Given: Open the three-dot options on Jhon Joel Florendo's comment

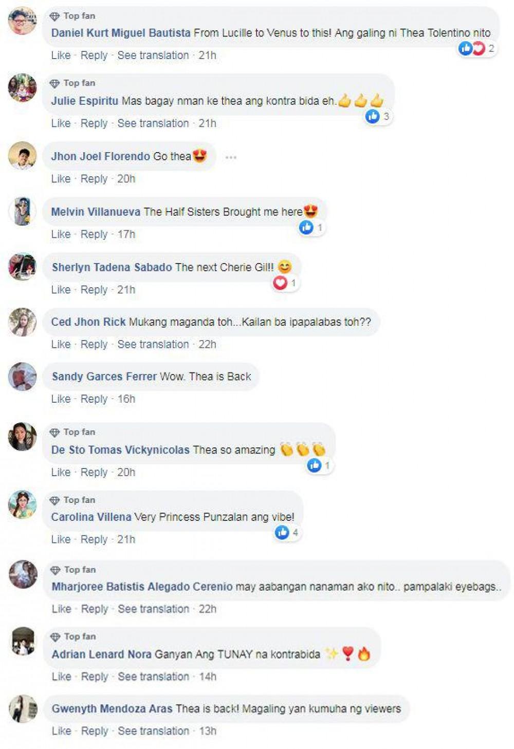Looking at the screenshot, I should point(231,157).
